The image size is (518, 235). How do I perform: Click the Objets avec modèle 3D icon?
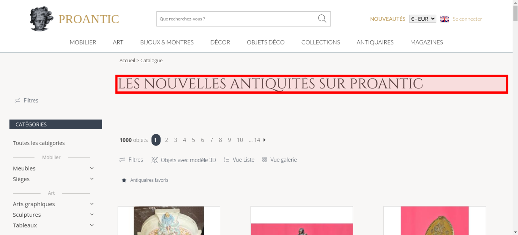click(155, 160)
